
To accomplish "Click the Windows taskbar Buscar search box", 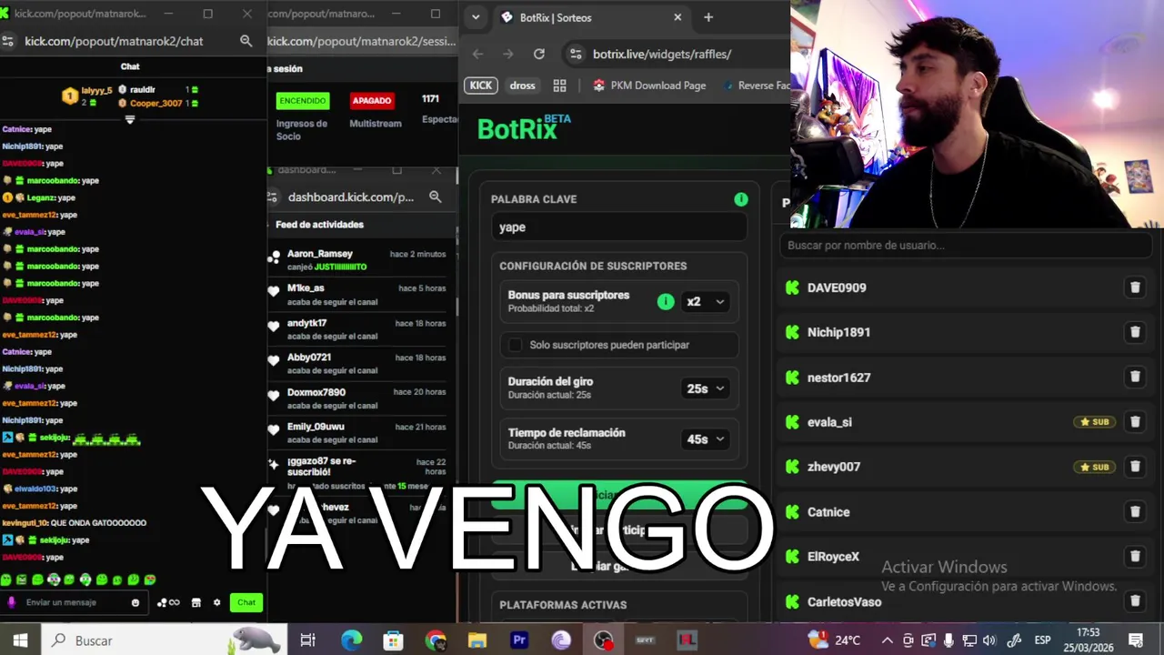I will pyautogui.click(x=166, y=640).
